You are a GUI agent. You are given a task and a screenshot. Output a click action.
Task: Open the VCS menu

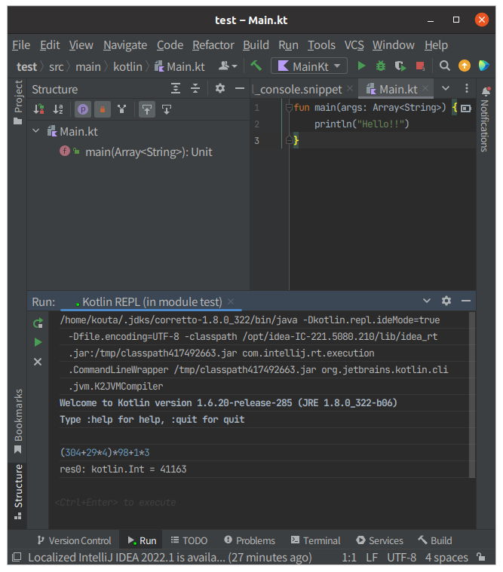(x=354, y=45)
